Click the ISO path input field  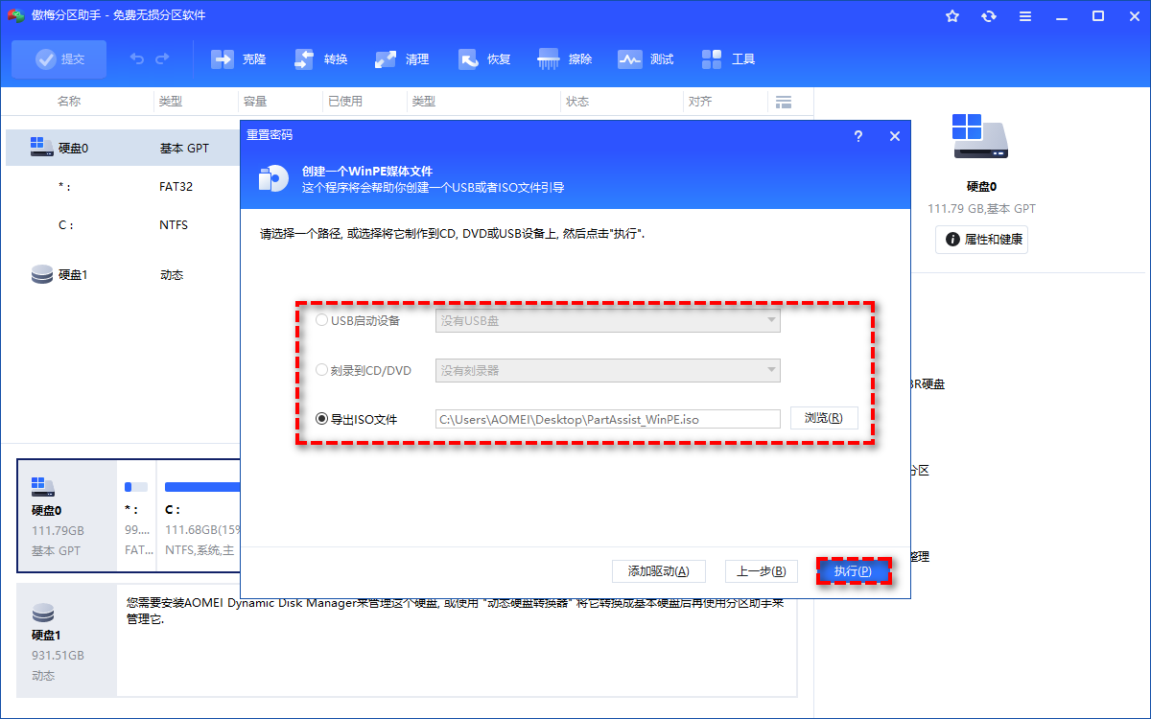pos(608,418)
